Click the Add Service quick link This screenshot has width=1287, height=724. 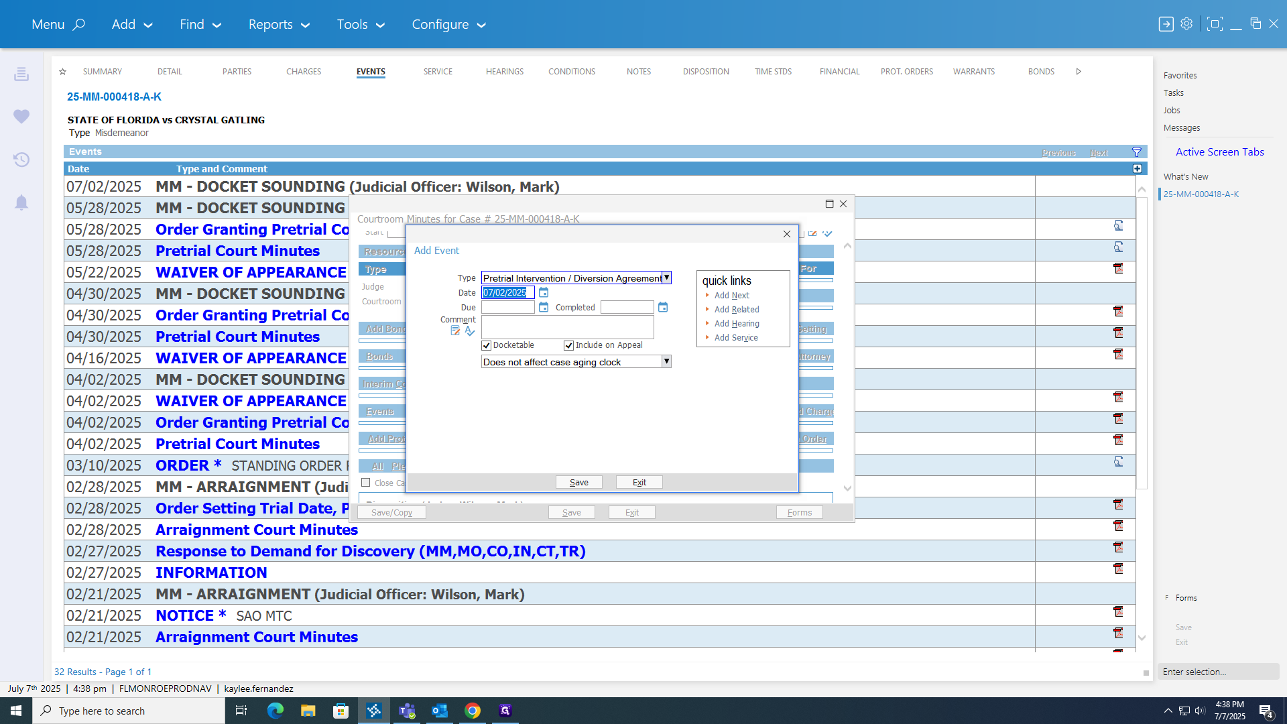point(736,338)
